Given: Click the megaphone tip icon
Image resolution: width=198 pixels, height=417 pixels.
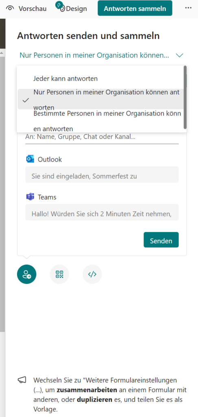Looking at the screenshot, I should 22,380.
